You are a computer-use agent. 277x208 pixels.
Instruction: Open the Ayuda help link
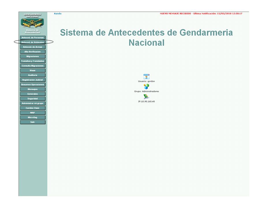(58, 14)
